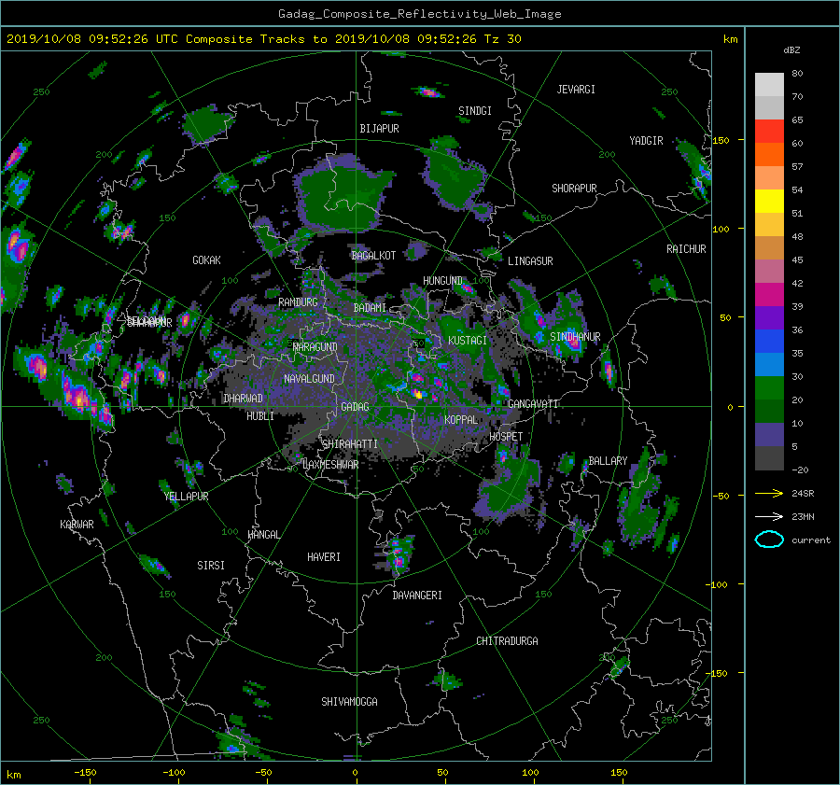The image size is (840, 785).
Task: Click the SHIRAHATTI city label
Action: coord(350,444)
